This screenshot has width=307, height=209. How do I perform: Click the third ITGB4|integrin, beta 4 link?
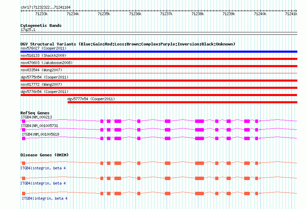[44, 198]
